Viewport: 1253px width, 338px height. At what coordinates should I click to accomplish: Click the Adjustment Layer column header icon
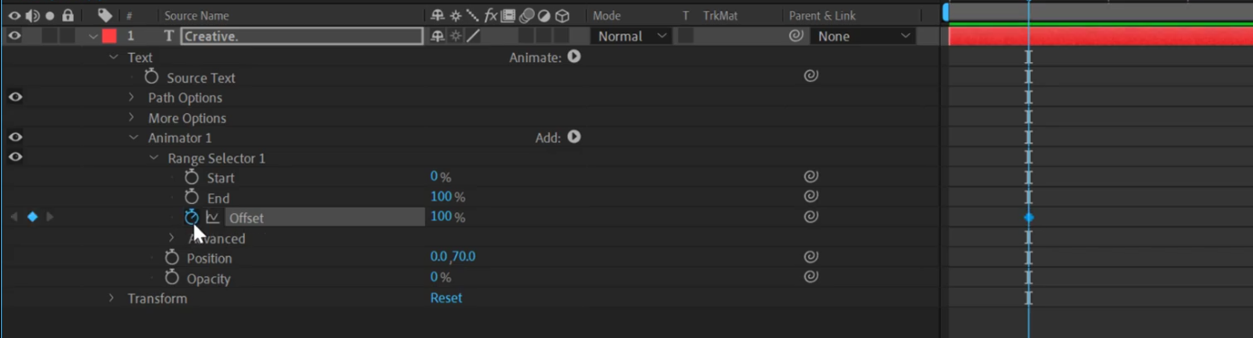[544, 15]
